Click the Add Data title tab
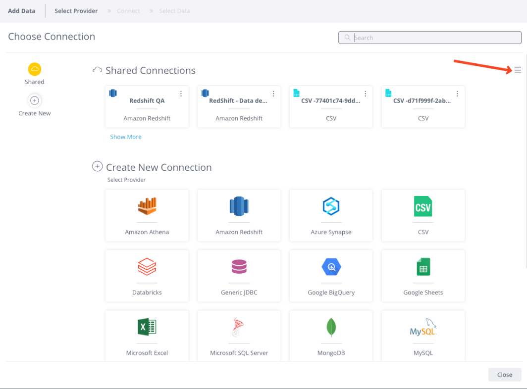 [x=21, y=11]
